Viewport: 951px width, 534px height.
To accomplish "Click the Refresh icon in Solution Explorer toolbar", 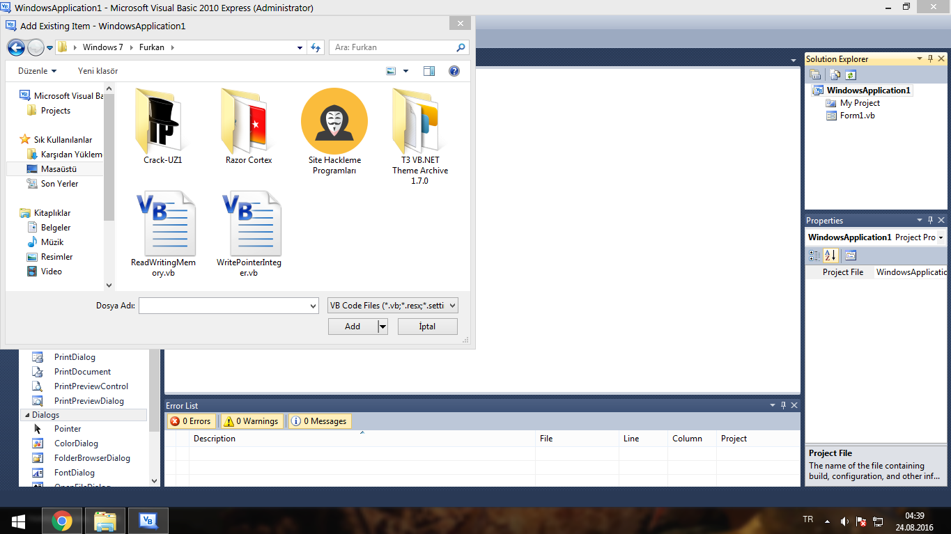I will pyautogui.click(x=850, y=75).
